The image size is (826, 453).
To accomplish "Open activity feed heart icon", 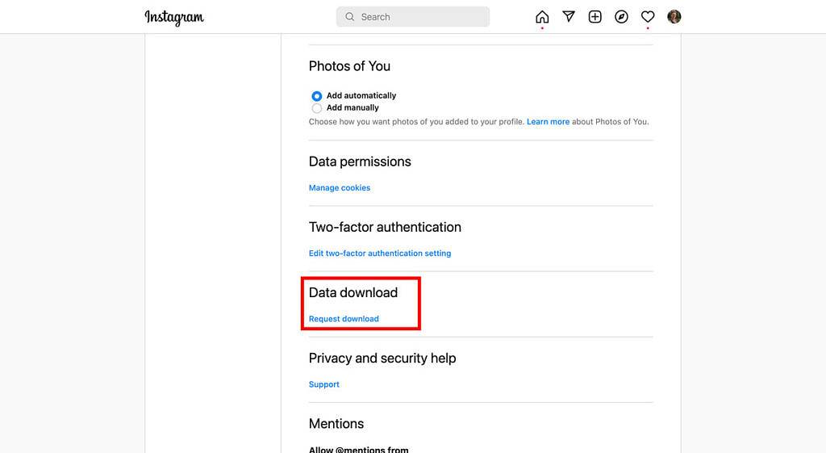I will 648,17.
